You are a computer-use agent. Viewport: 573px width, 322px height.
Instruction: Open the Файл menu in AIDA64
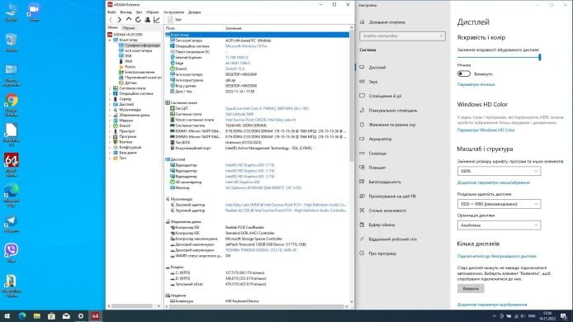pos(111,12)
